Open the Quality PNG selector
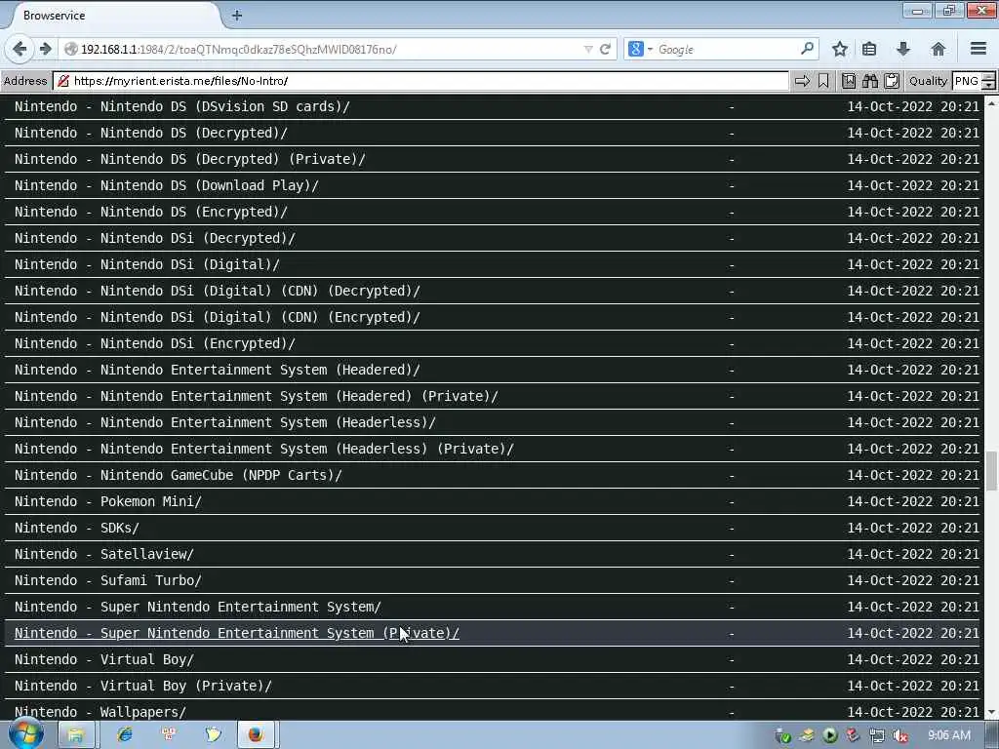999x749 pixels. click(974, 81)
